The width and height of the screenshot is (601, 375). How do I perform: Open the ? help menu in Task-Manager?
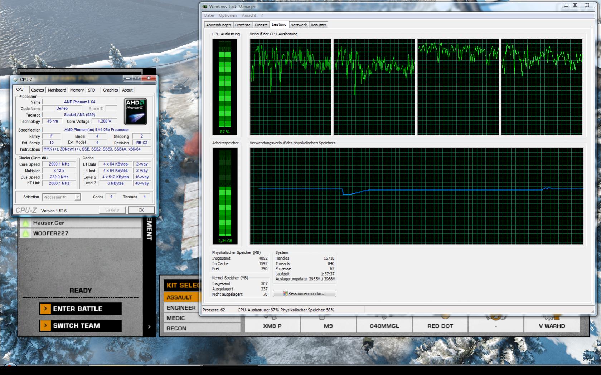(262, 15)
